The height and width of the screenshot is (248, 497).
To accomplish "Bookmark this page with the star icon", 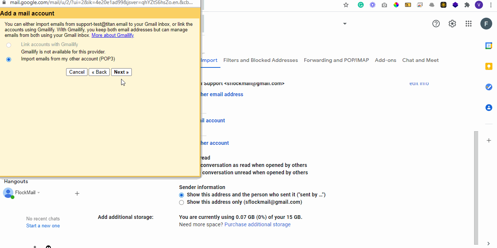I will tap(346, 5).
